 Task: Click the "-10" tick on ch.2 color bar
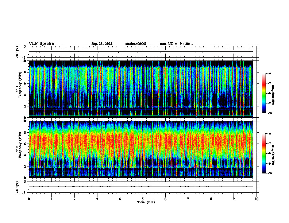pyautogui.click(x=270, y=173)
